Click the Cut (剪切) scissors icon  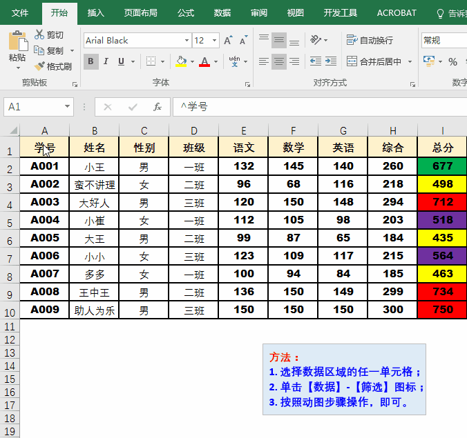39,34
